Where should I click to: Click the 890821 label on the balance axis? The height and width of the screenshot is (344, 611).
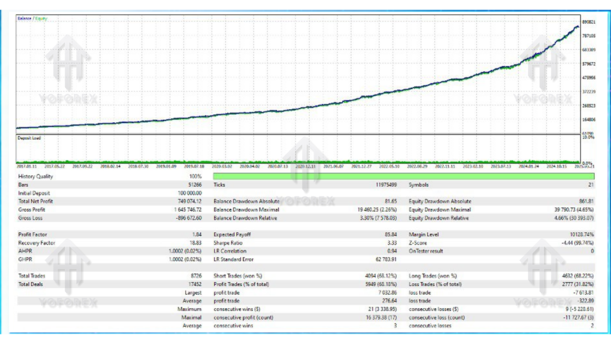pyautogui.click(x=589, y=22)
